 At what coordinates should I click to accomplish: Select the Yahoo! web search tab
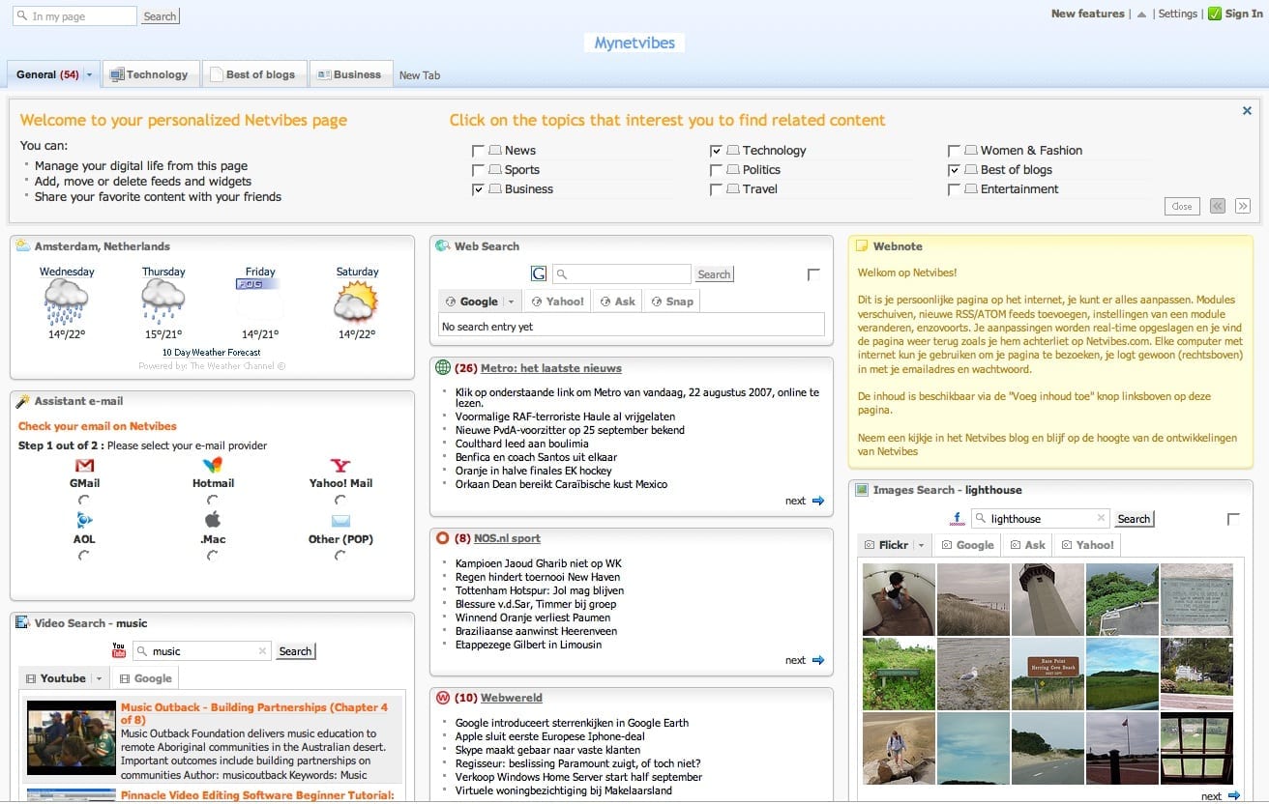point(557,301)
